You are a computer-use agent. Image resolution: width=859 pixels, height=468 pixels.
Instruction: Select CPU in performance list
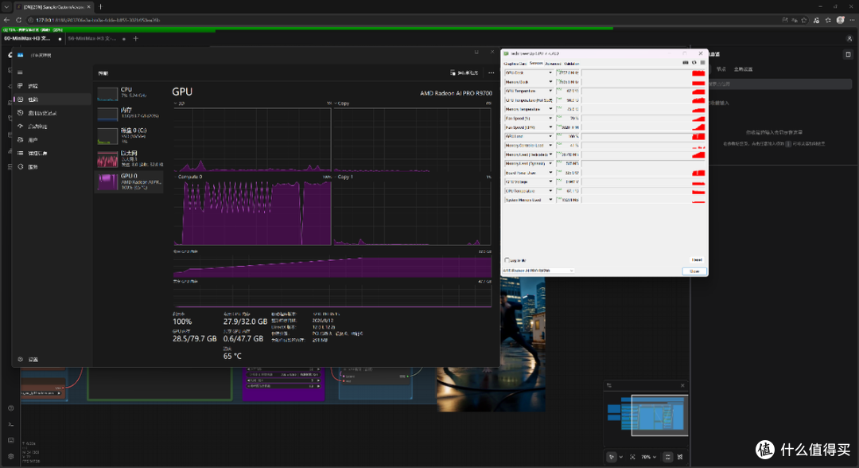130,92
